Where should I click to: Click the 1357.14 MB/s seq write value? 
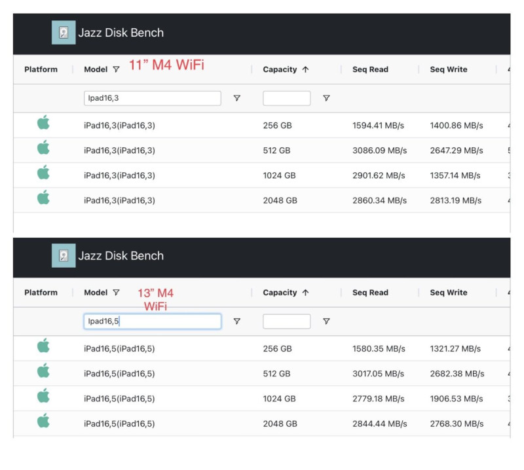pos(455,175)
